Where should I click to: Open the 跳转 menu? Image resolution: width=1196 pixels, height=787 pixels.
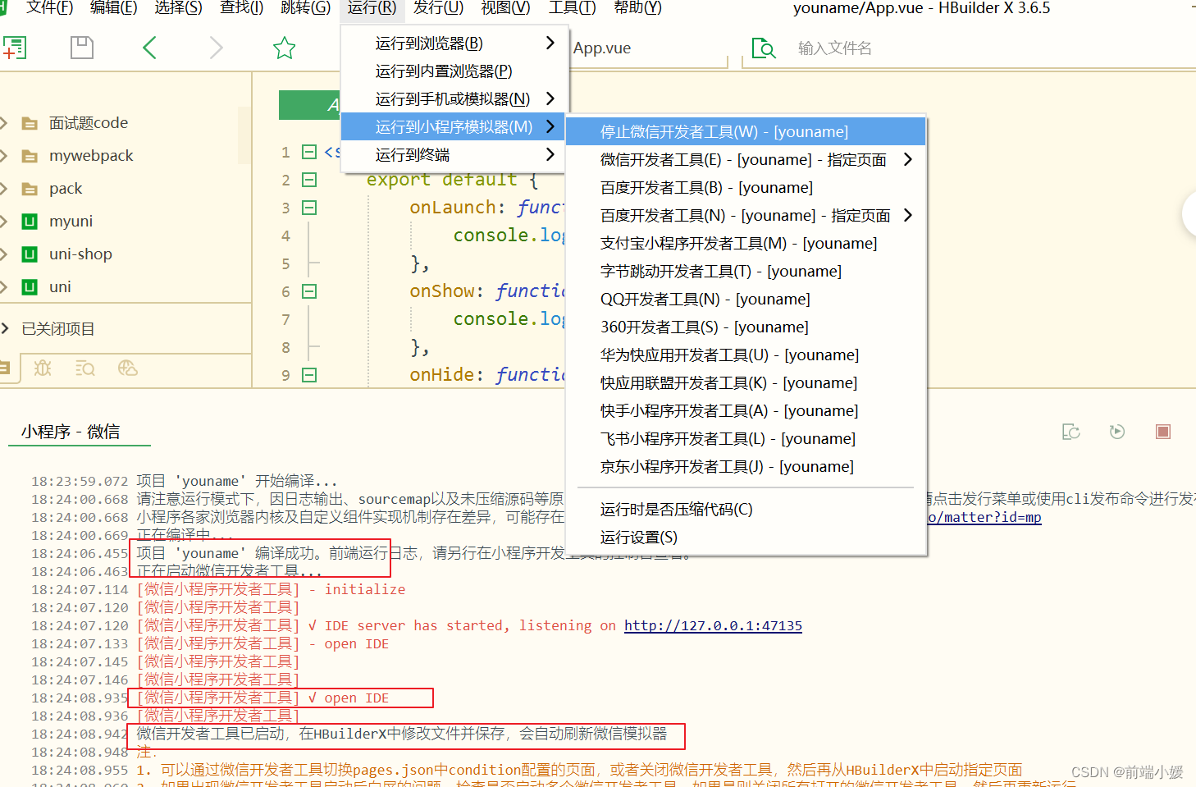pos(305,8)
